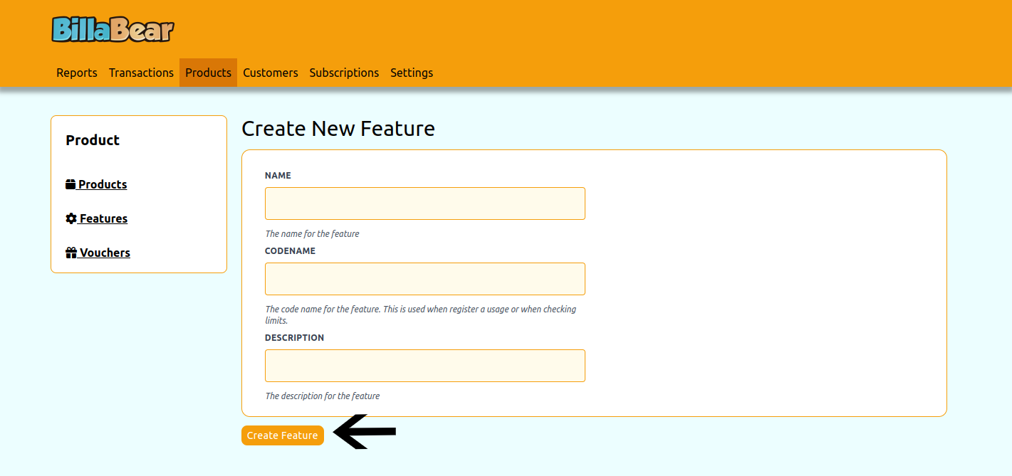Focus the Name input field

[425, 203]
